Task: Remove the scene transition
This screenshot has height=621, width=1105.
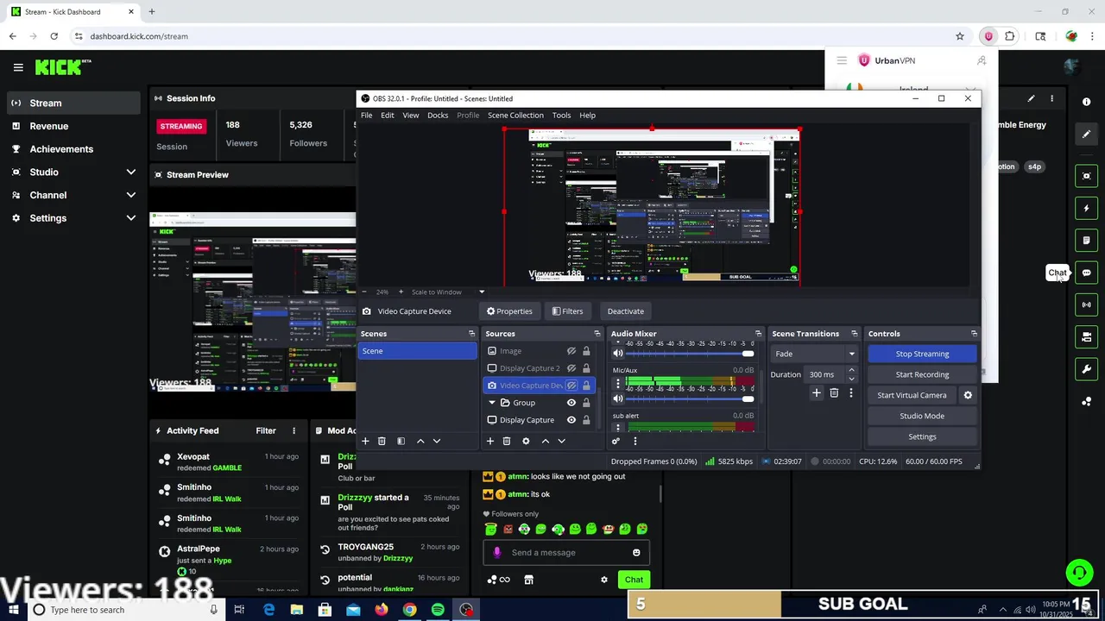Action: point(834,393)
